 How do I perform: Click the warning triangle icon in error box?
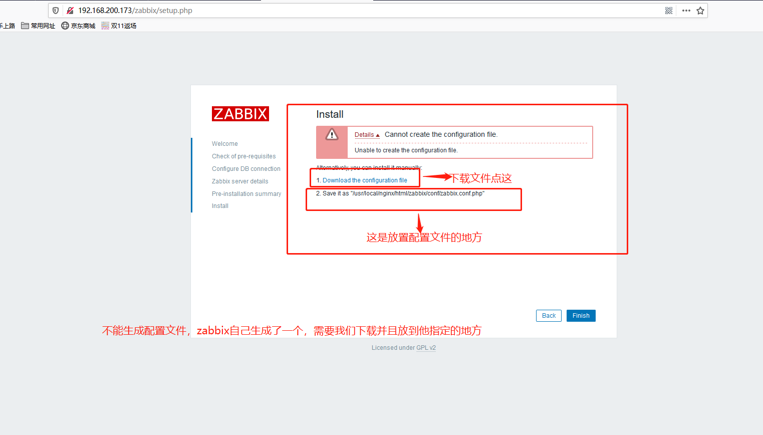pyautogui.click(x=332, y=134)
